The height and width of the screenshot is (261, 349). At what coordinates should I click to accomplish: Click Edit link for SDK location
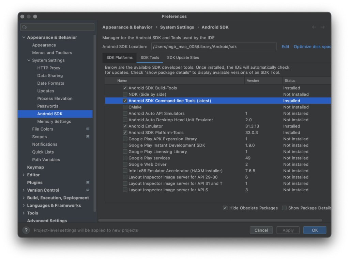(285, 47)
